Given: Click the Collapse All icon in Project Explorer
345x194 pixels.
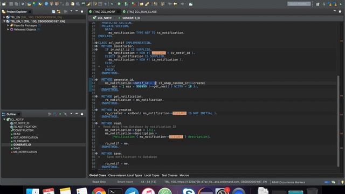Looking at the screenshot, I should click(x=53, y=11).
